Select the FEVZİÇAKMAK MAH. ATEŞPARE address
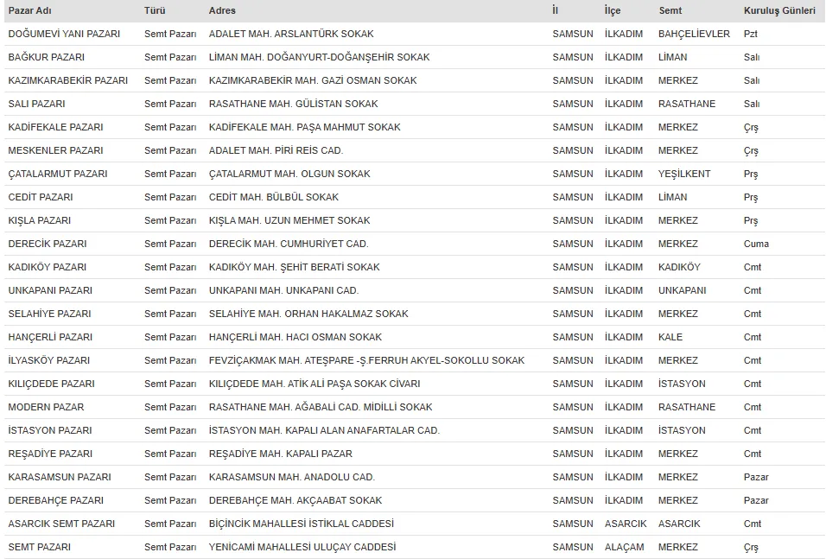The image size is (826, 559). [x=366, y=360]
